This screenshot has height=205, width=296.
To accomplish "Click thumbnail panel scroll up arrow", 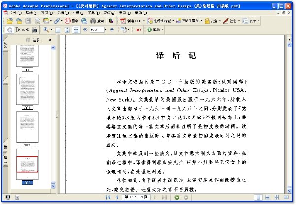I will coord(53,48).
